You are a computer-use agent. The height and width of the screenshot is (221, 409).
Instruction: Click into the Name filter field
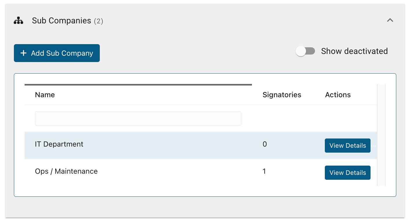click(138, 119)
